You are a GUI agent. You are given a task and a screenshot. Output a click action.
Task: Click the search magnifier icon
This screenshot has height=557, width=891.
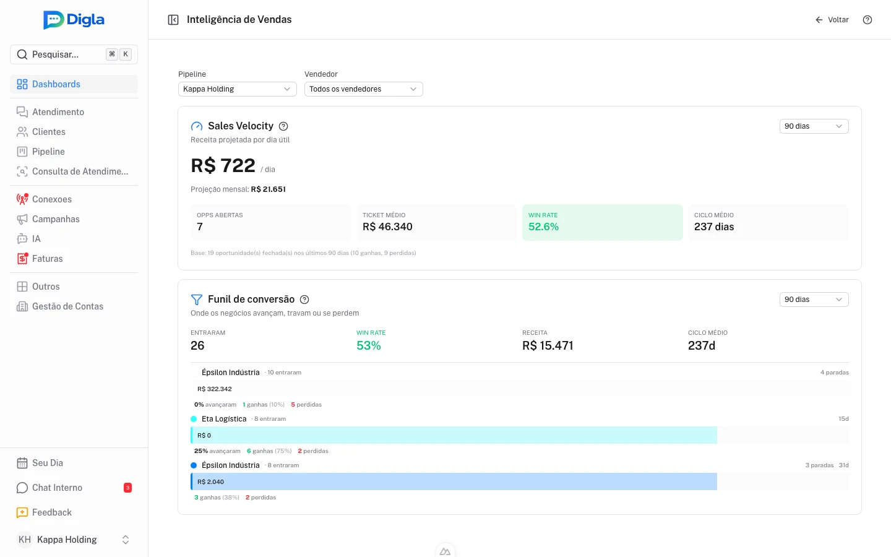coord(22,54)
